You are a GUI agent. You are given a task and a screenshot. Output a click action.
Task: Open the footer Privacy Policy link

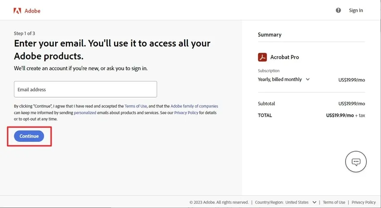364,202
